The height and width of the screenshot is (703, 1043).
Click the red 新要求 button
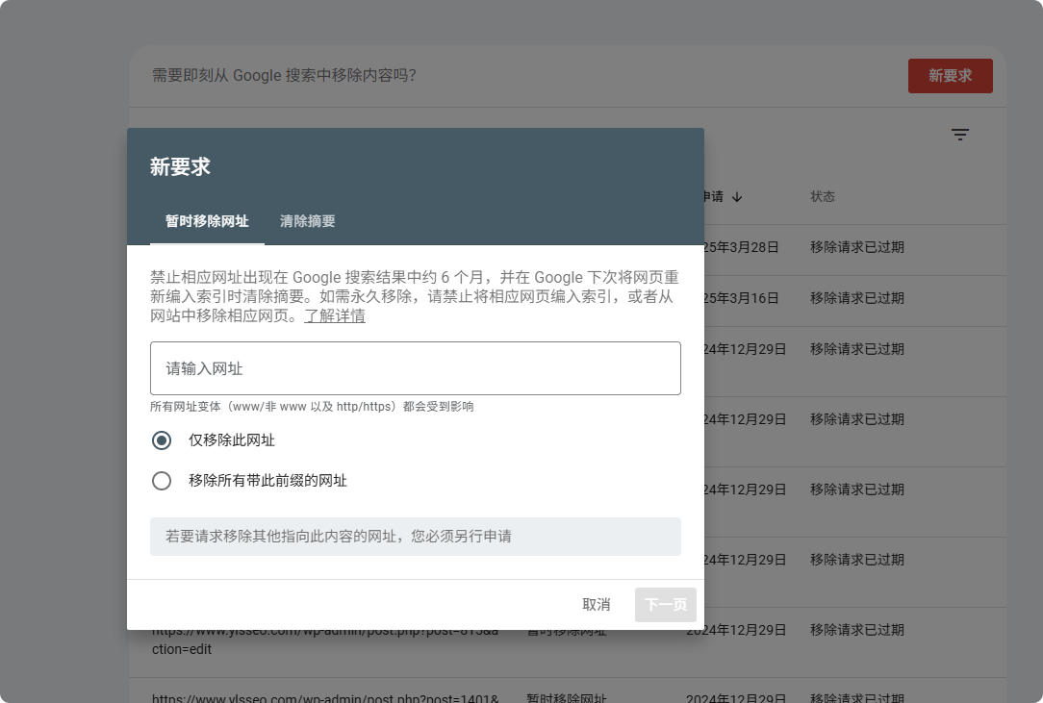coord(950,76)
